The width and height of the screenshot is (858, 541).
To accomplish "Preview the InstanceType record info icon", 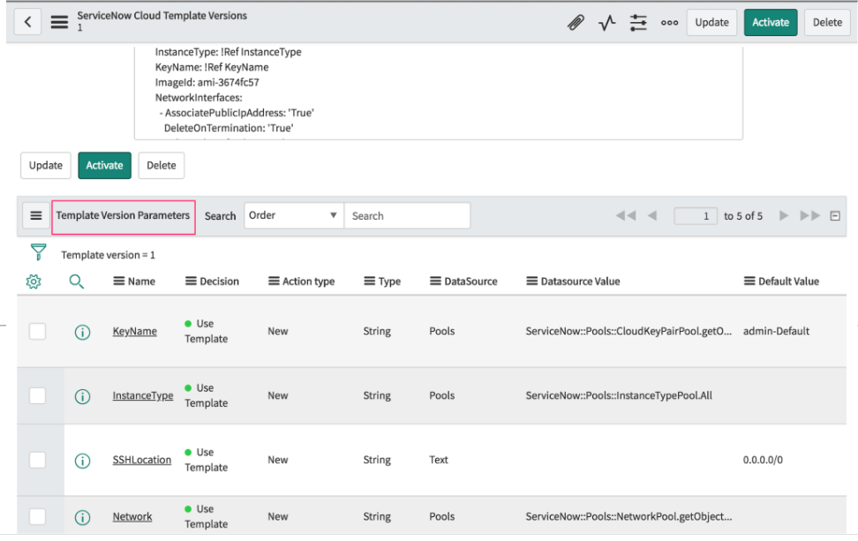I will point(82,396).
